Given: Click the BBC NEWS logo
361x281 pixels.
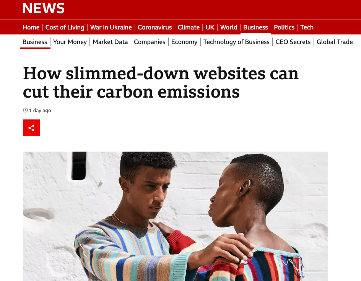Looking at the screenshot, I should pyautogui.click(x=43, y=8).
